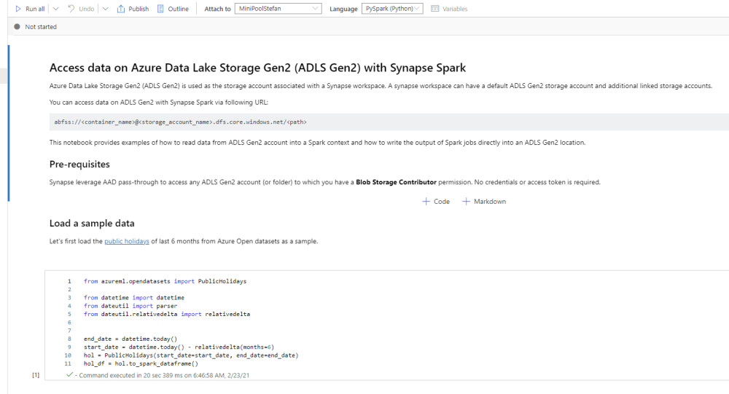The image size is (729, 394).
Task: Click the code line 'end_date = datetime.today()'
Action: [130, 339]
